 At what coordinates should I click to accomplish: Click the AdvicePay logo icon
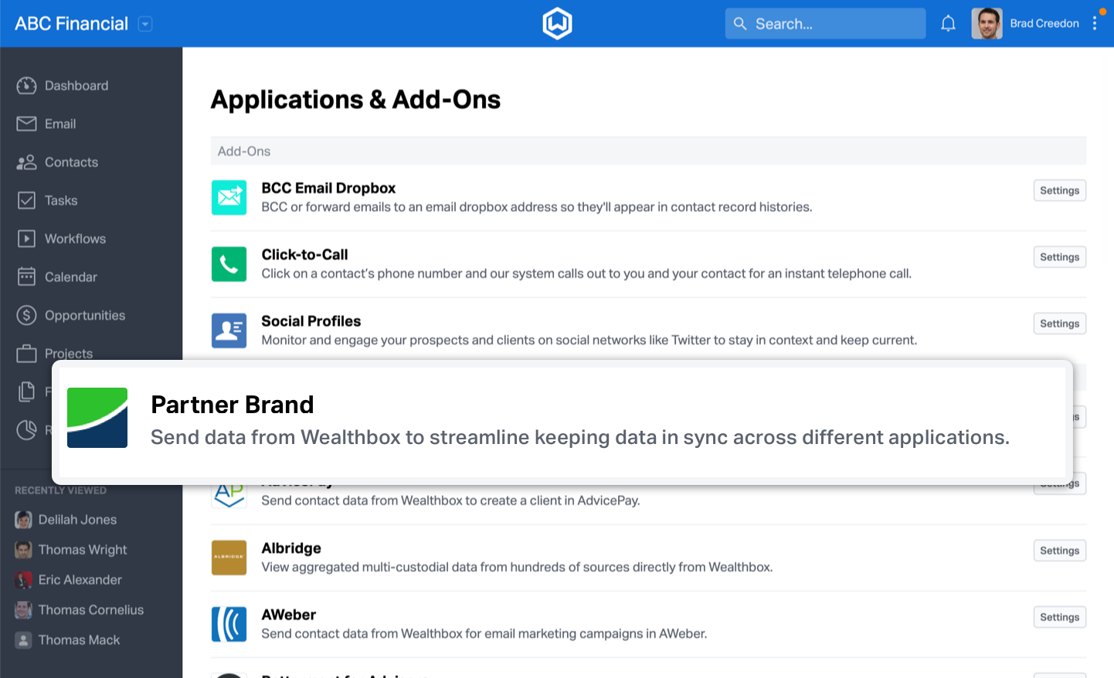pos(229,496)
